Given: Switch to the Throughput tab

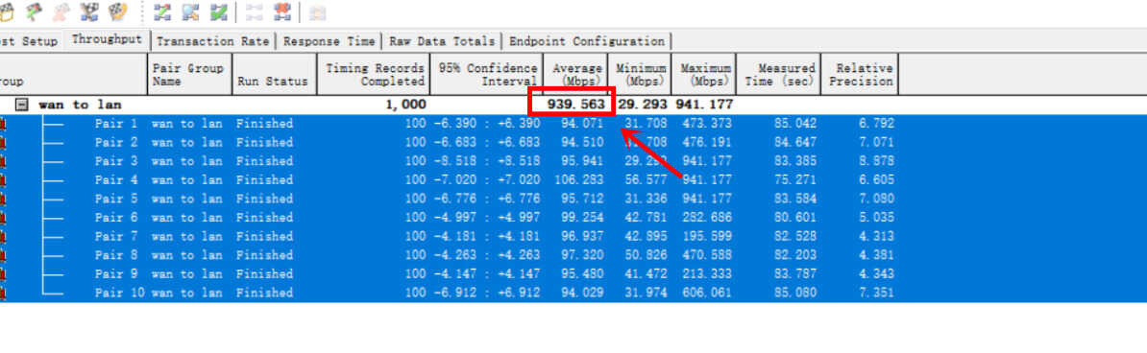Looking at the screenshot, I should tap(107, 39).
